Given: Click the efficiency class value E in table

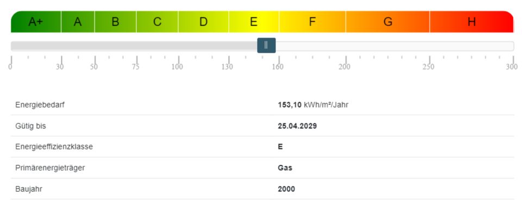Looking at the screenshot, I should tap(280, 147).
